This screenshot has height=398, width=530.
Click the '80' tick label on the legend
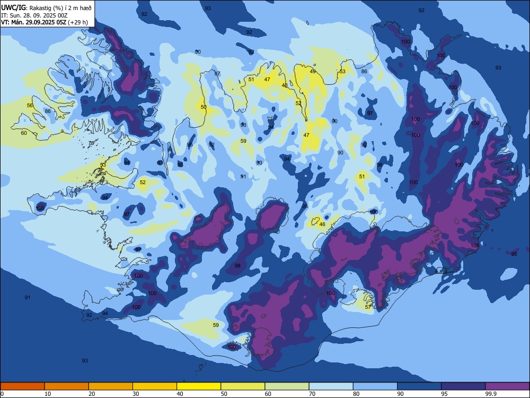pyautogui.click(x=356, y=394)
